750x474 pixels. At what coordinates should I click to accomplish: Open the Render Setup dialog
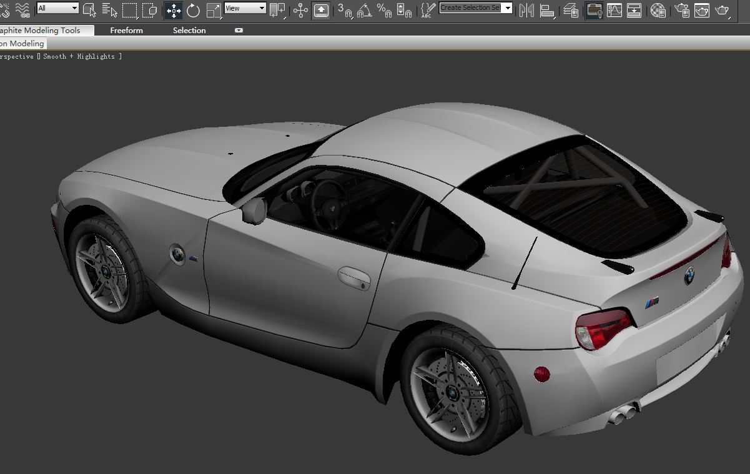click(682, 10)
